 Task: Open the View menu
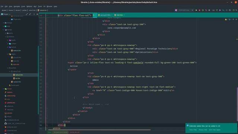[x=10, y=6]
